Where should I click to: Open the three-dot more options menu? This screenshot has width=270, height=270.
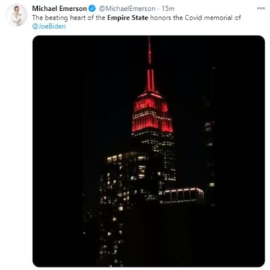click(261, 8)
